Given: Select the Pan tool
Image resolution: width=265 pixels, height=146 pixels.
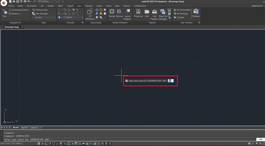Looking at the screenshot, I should point(5,13).
